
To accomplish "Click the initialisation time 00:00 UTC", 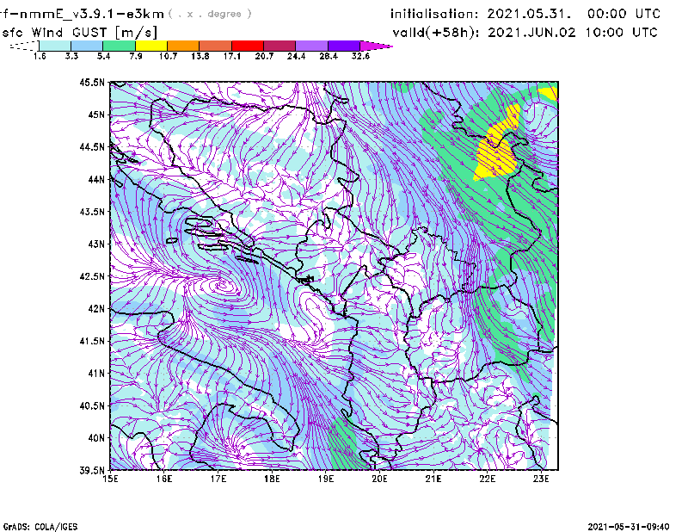I will pos(623,14).
